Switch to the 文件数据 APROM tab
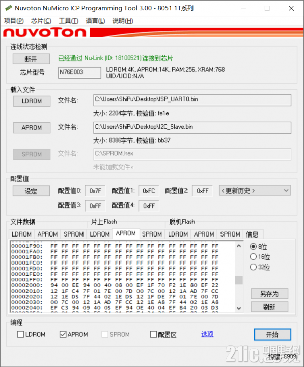 point(47,234)
